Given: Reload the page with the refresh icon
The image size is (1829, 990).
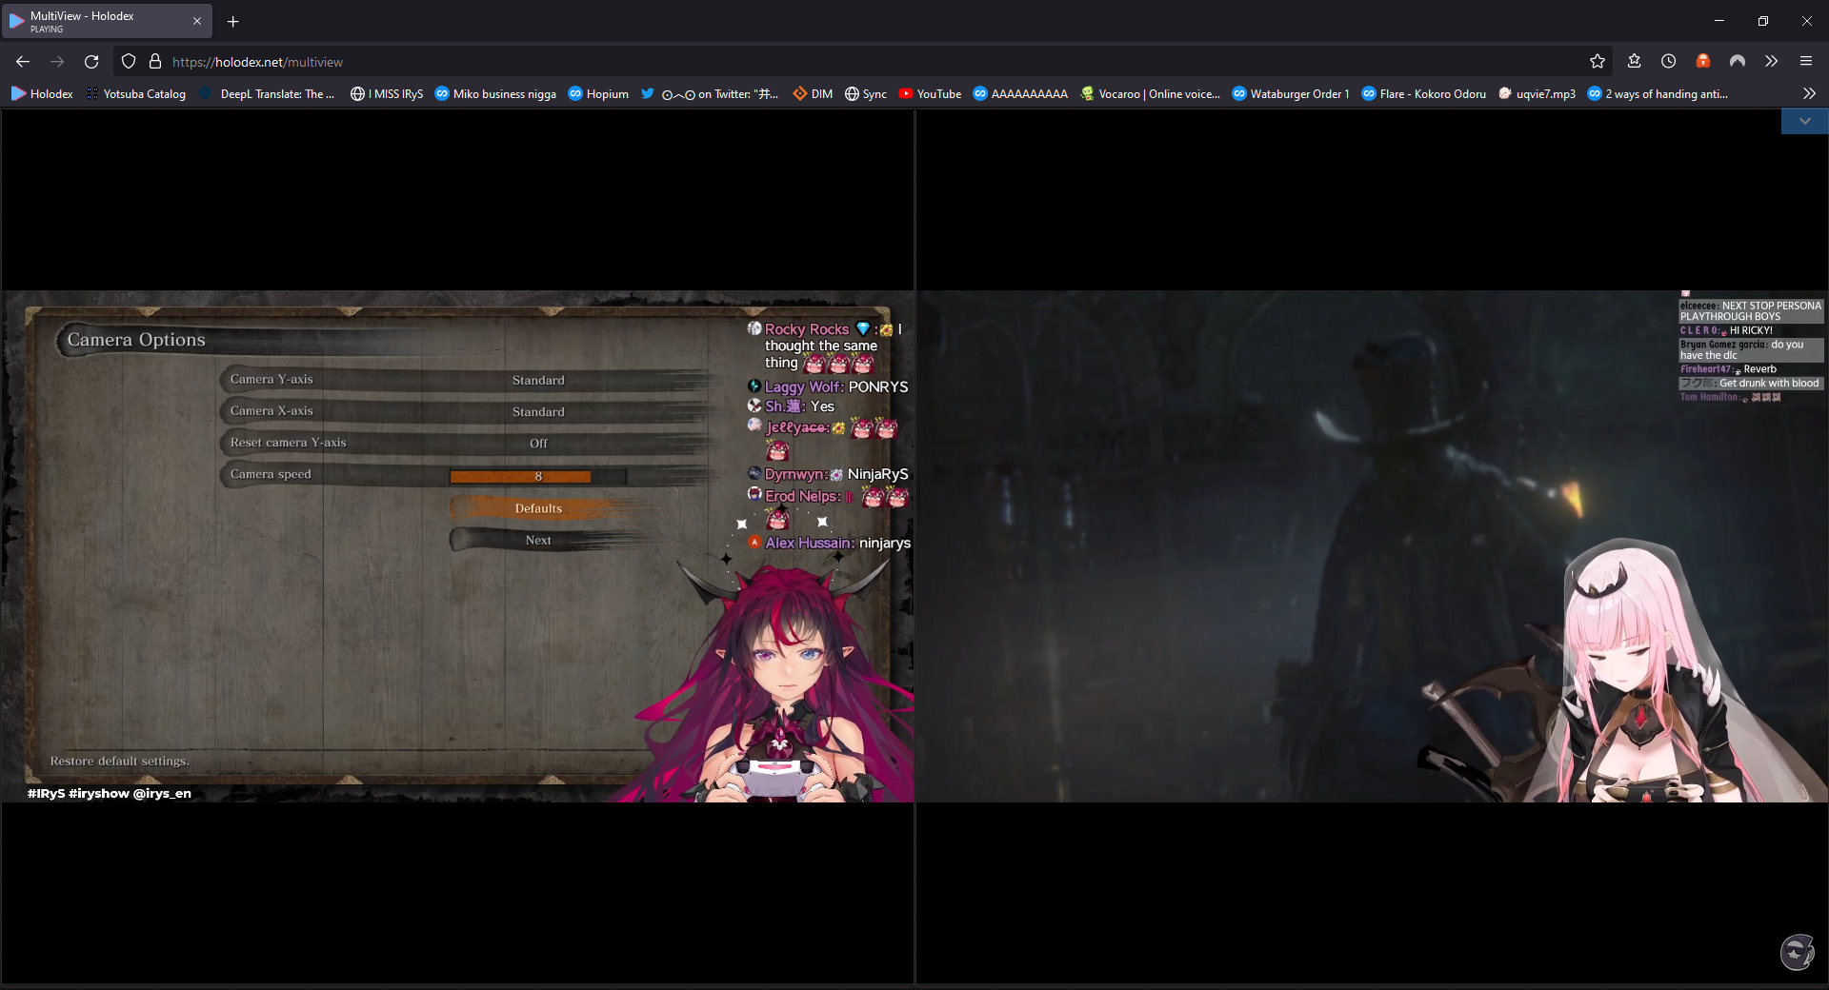Looking at the screenshot, I should tap(91, 62).
